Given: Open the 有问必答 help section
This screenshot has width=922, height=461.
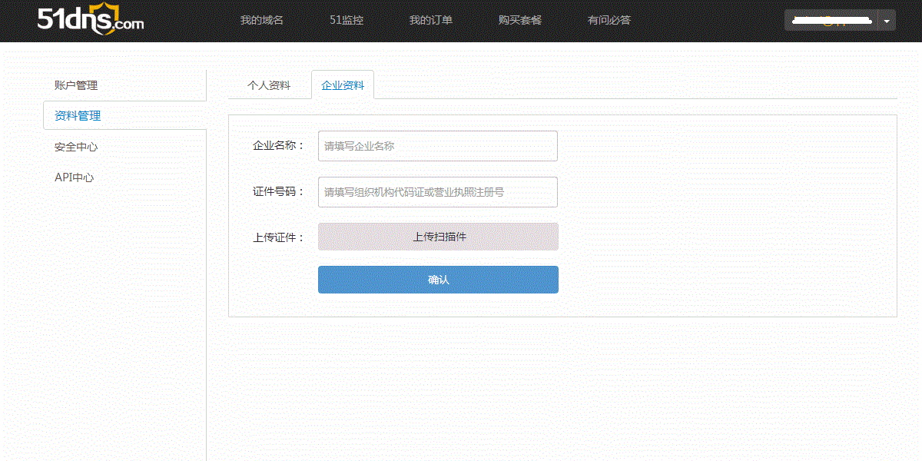Looking at the screenshot, I should [x=609, y=20].
